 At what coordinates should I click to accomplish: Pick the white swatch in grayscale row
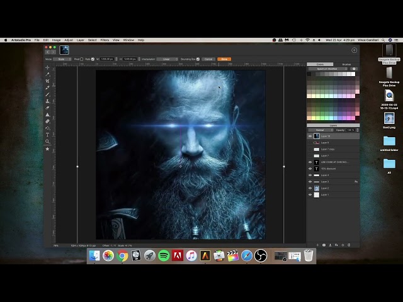click(x=353, y=74)
